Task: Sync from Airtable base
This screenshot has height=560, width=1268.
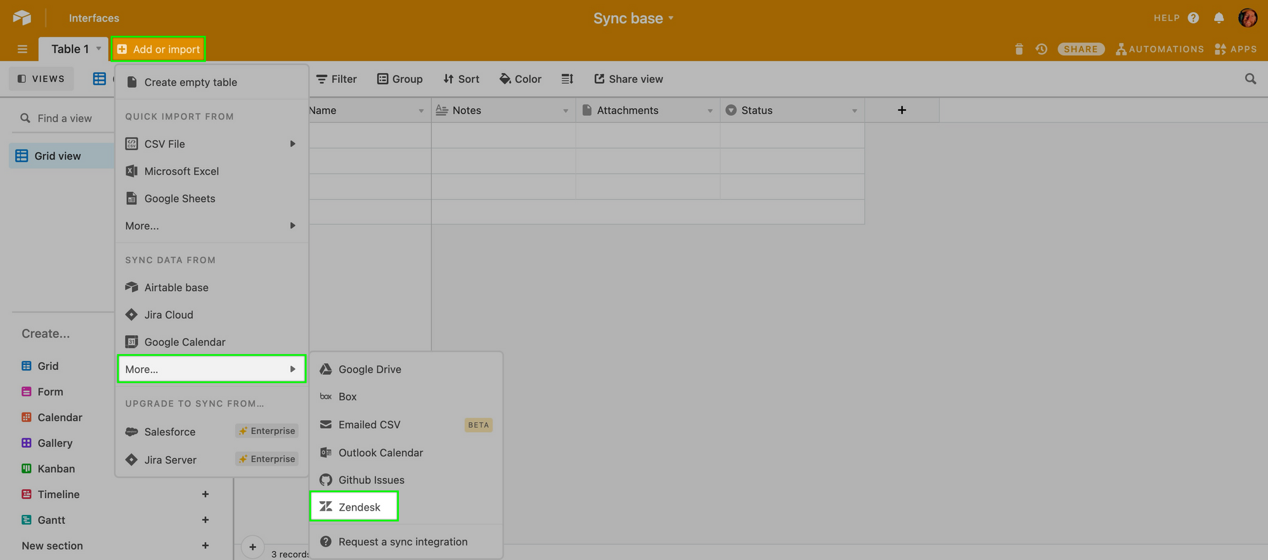Action: 211,287
